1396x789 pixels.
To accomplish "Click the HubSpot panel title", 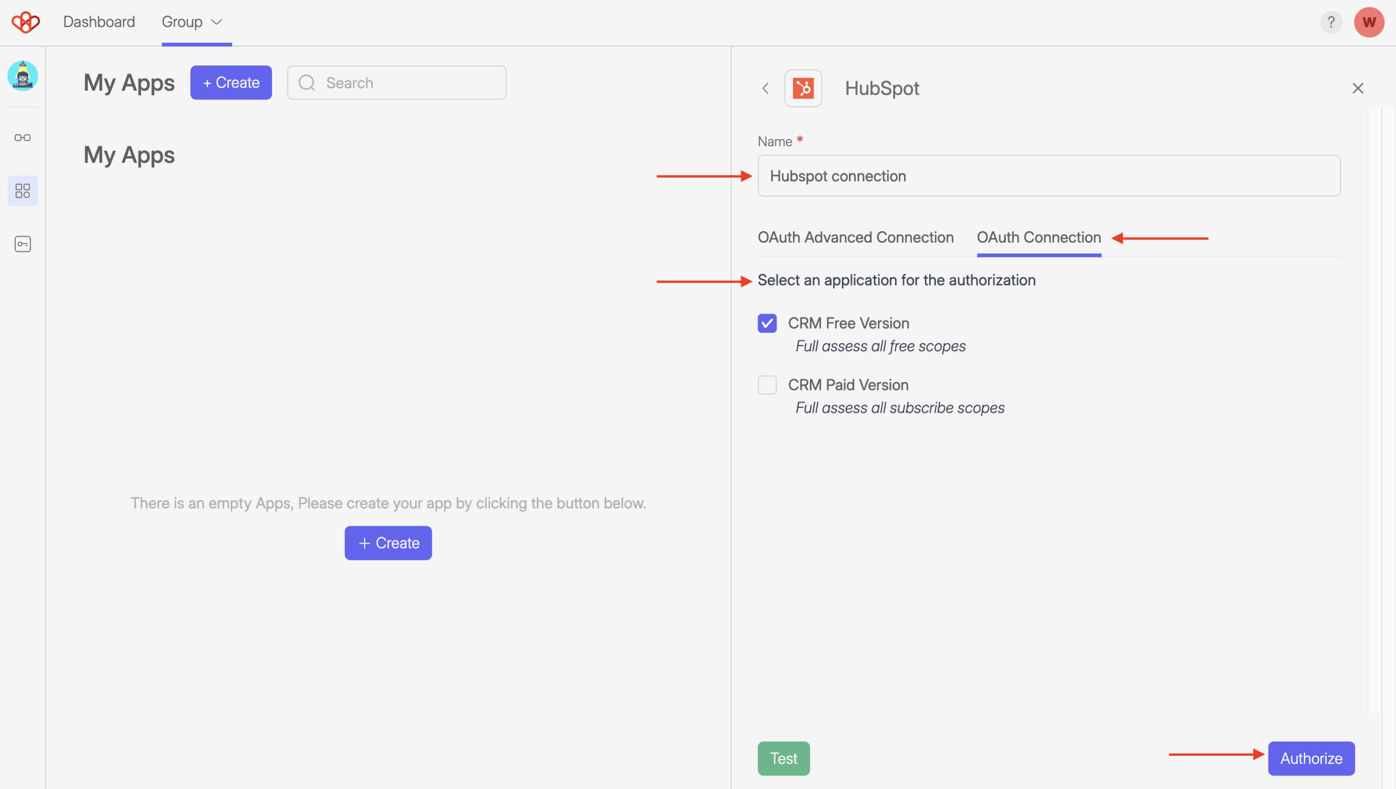I will click(x=882, y=88).
